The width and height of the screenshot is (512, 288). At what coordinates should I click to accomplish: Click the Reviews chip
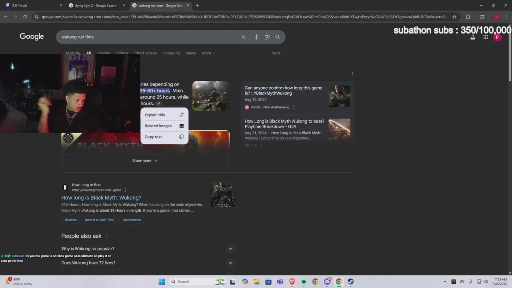tap(70, 220)
